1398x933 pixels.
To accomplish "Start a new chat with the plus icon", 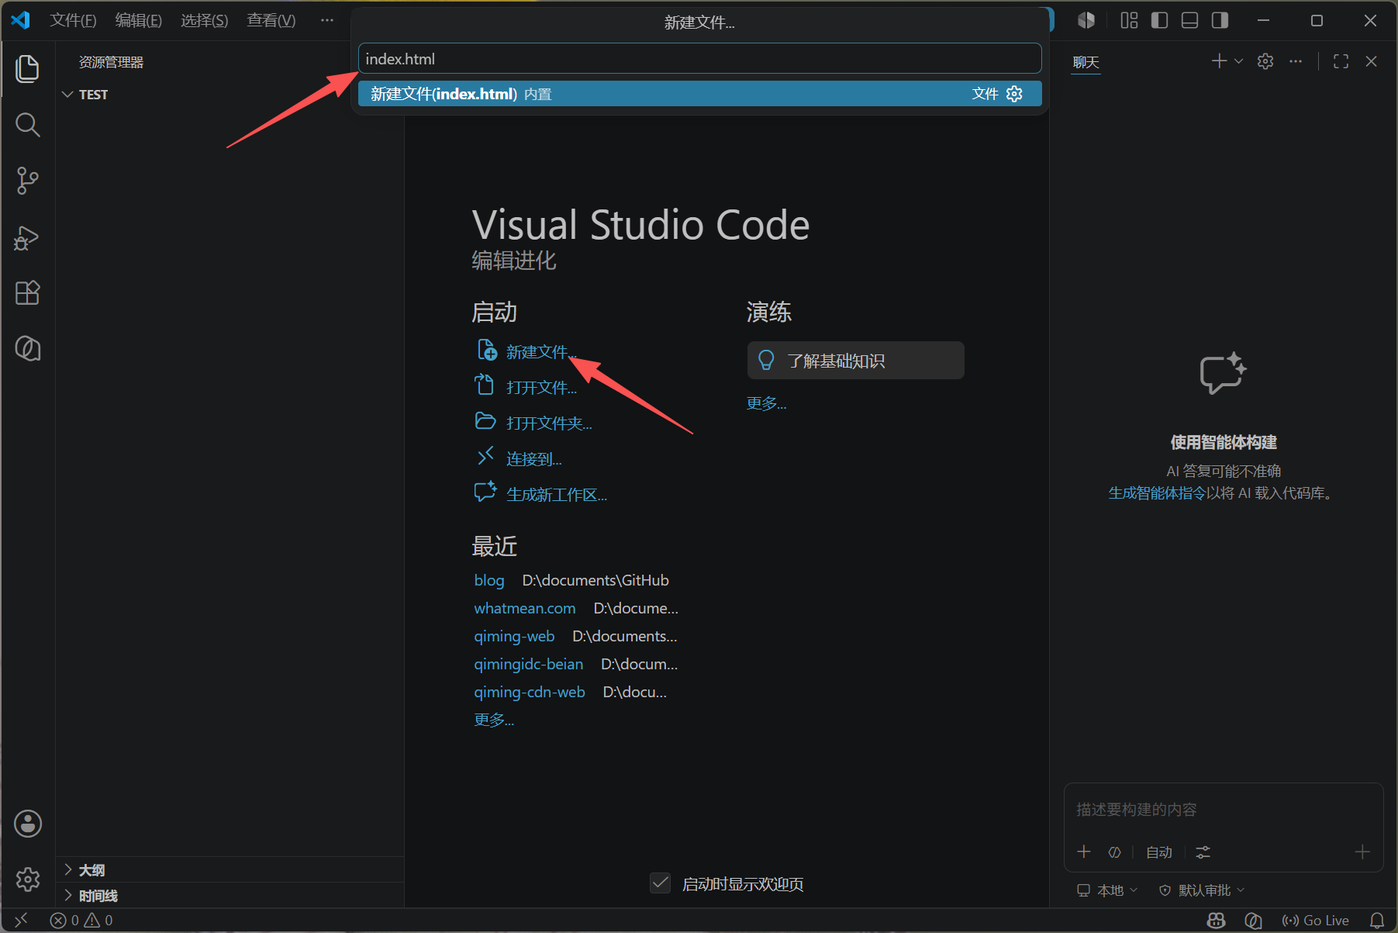I will tap(1219, 61).
